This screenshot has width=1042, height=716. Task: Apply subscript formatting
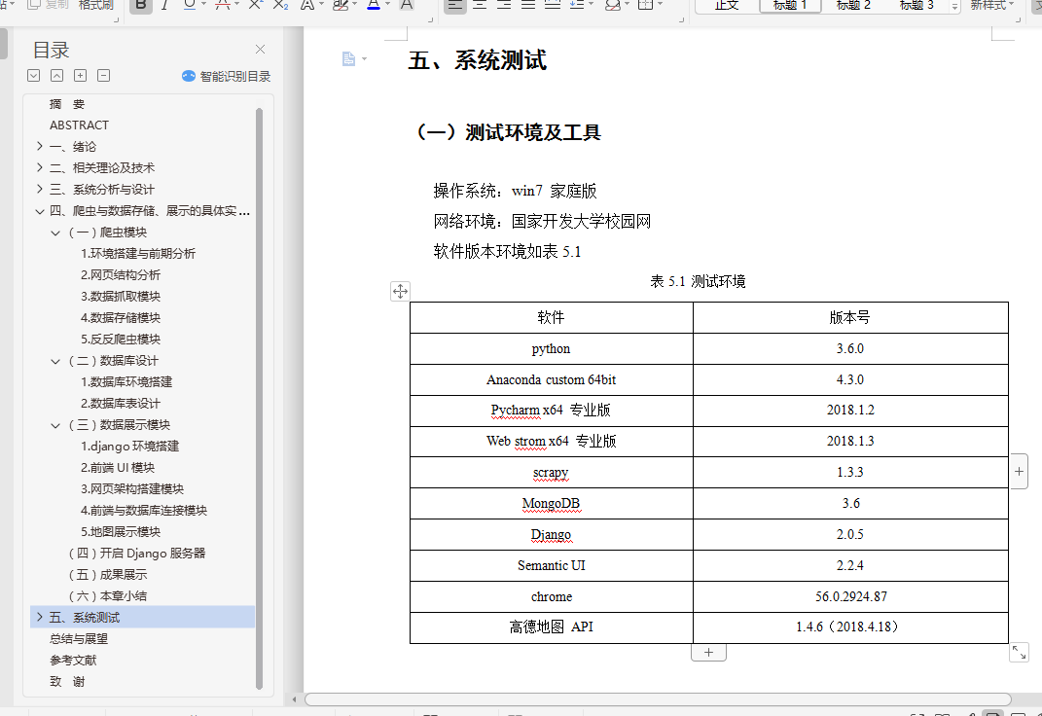[280, 5]
